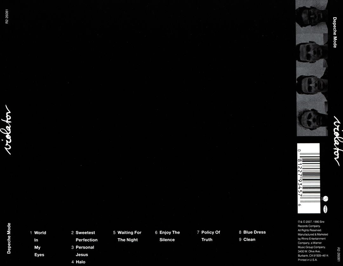Click the violator script logo beside the barcode
This screenshot has height=266, width=343.
tap(337, 141)
